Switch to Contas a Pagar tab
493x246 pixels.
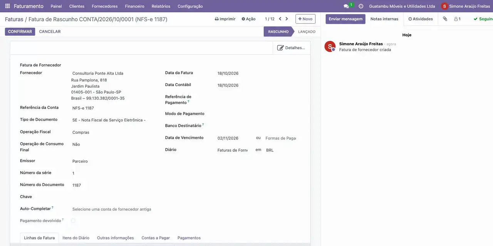click(x=156, y=238)
